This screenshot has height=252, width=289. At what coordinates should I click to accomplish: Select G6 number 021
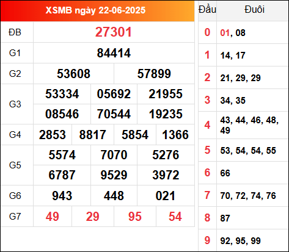166,196
